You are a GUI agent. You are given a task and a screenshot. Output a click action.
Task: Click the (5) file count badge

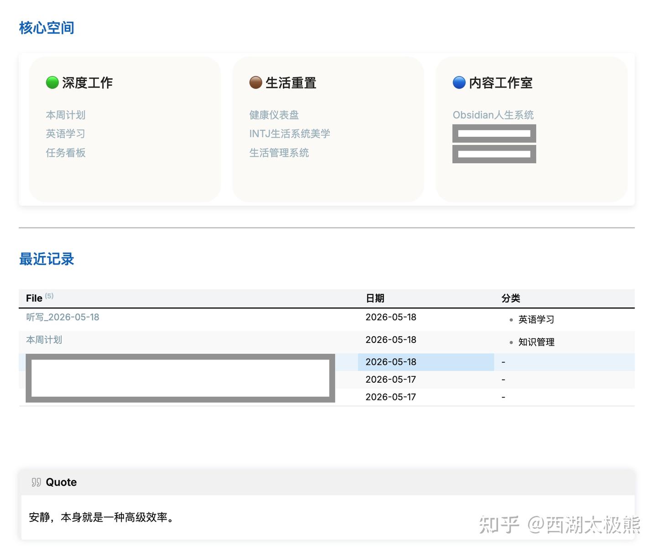(49, 296)
